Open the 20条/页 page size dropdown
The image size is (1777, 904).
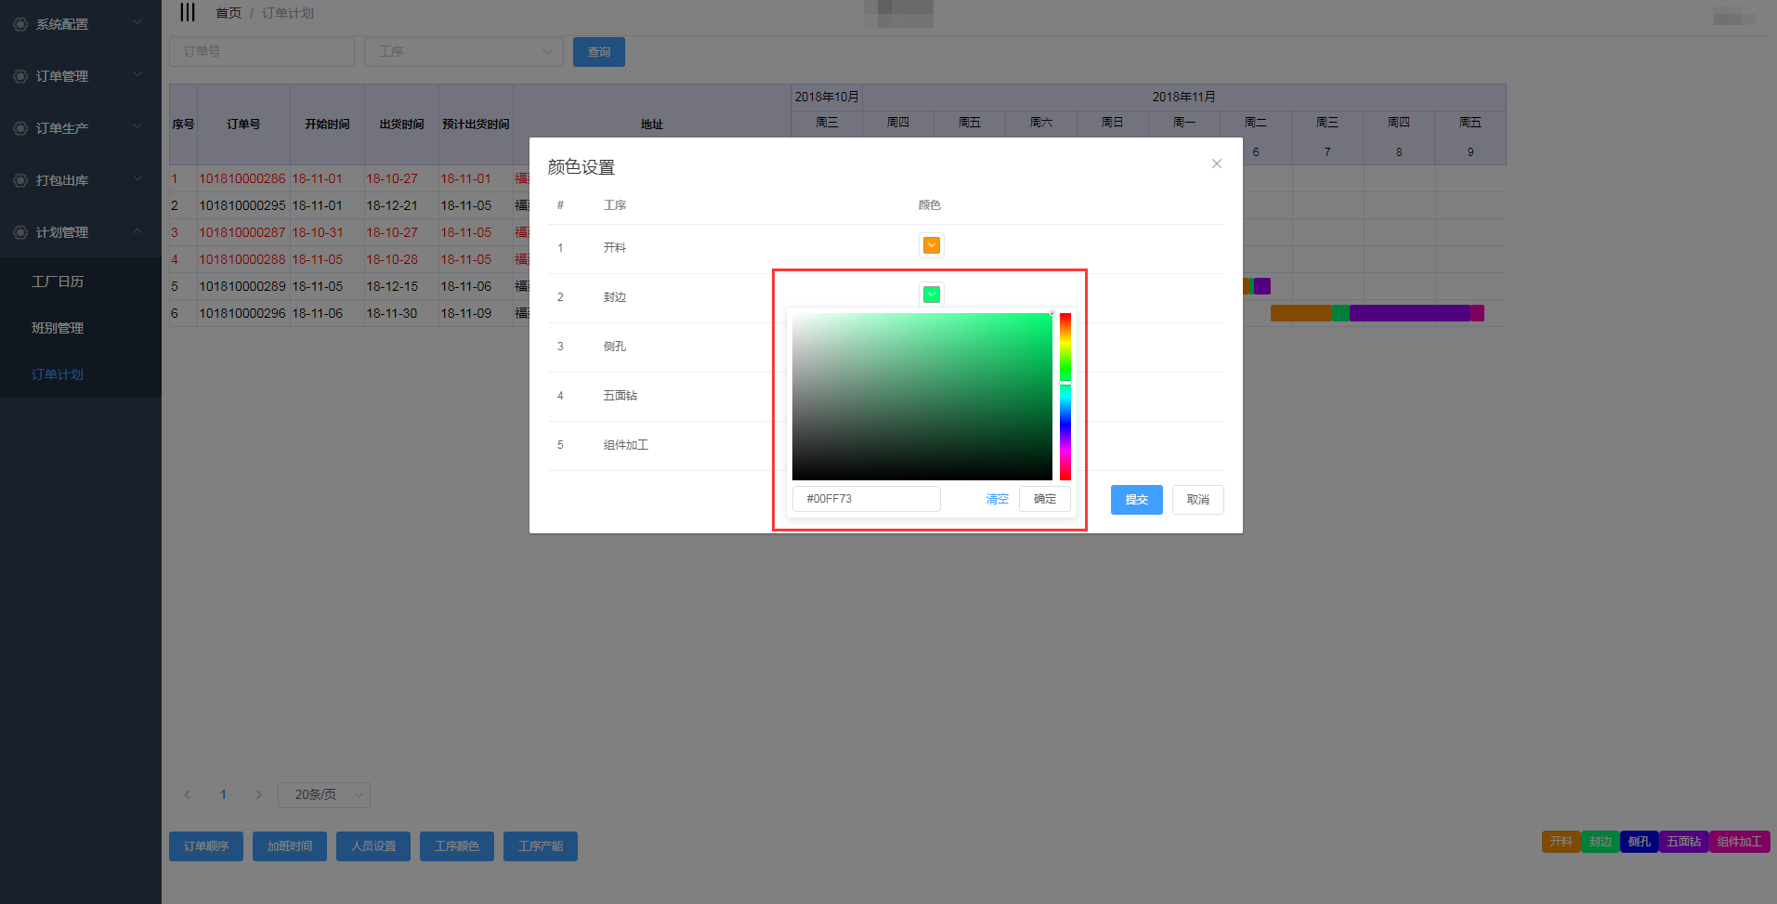[324, 795]
